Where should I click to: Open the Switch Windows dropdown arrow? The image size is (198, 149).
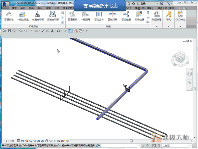[83, 31]
